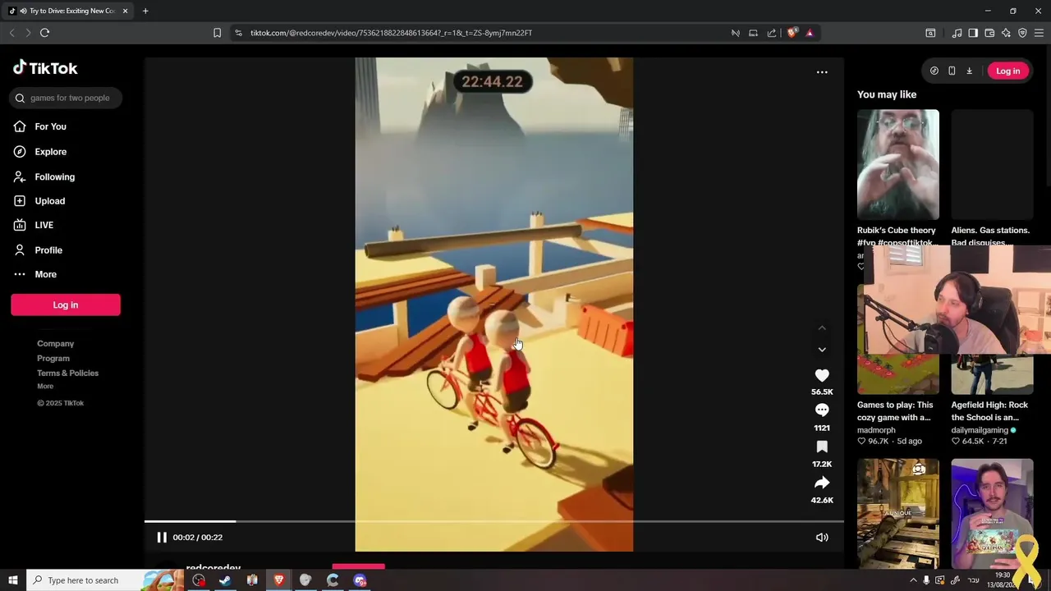Open the Upload page

pos(39,201)
